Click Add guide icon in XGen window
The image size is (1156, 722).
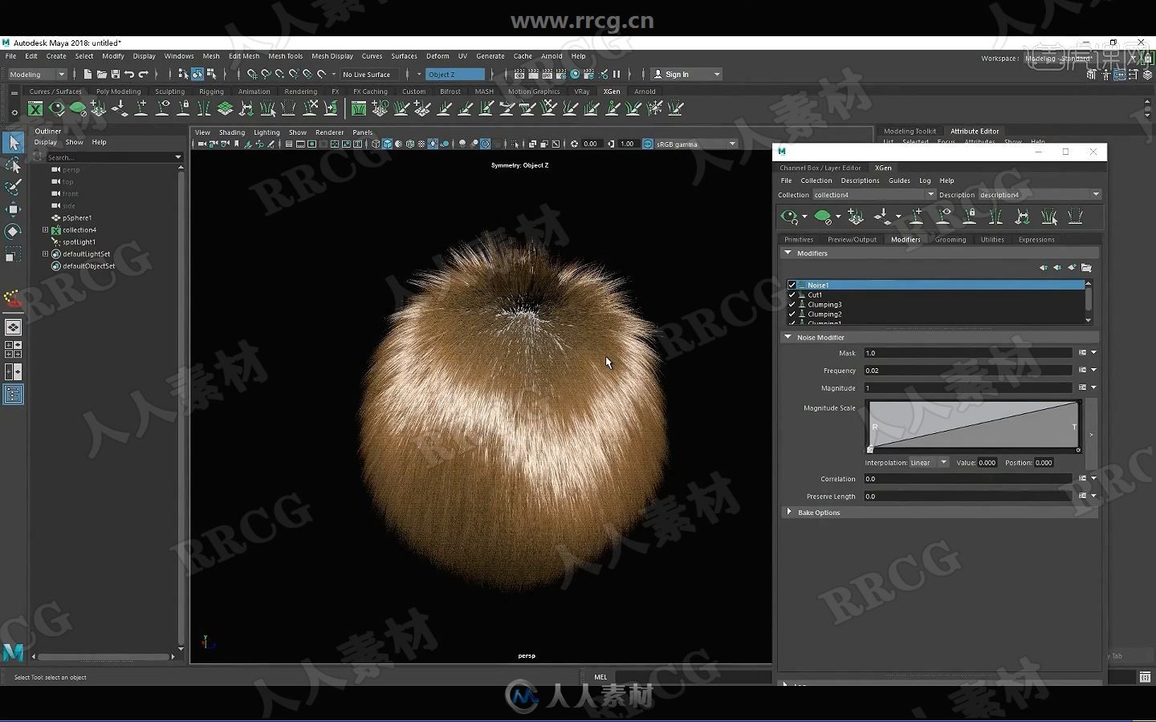917,217
